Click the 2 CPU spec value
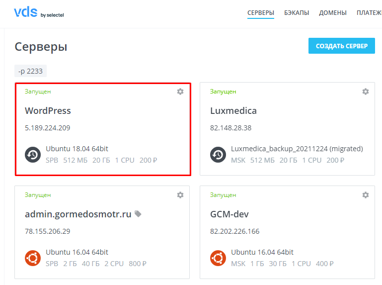Screen dimensions: 382x285 click(114, 264)
